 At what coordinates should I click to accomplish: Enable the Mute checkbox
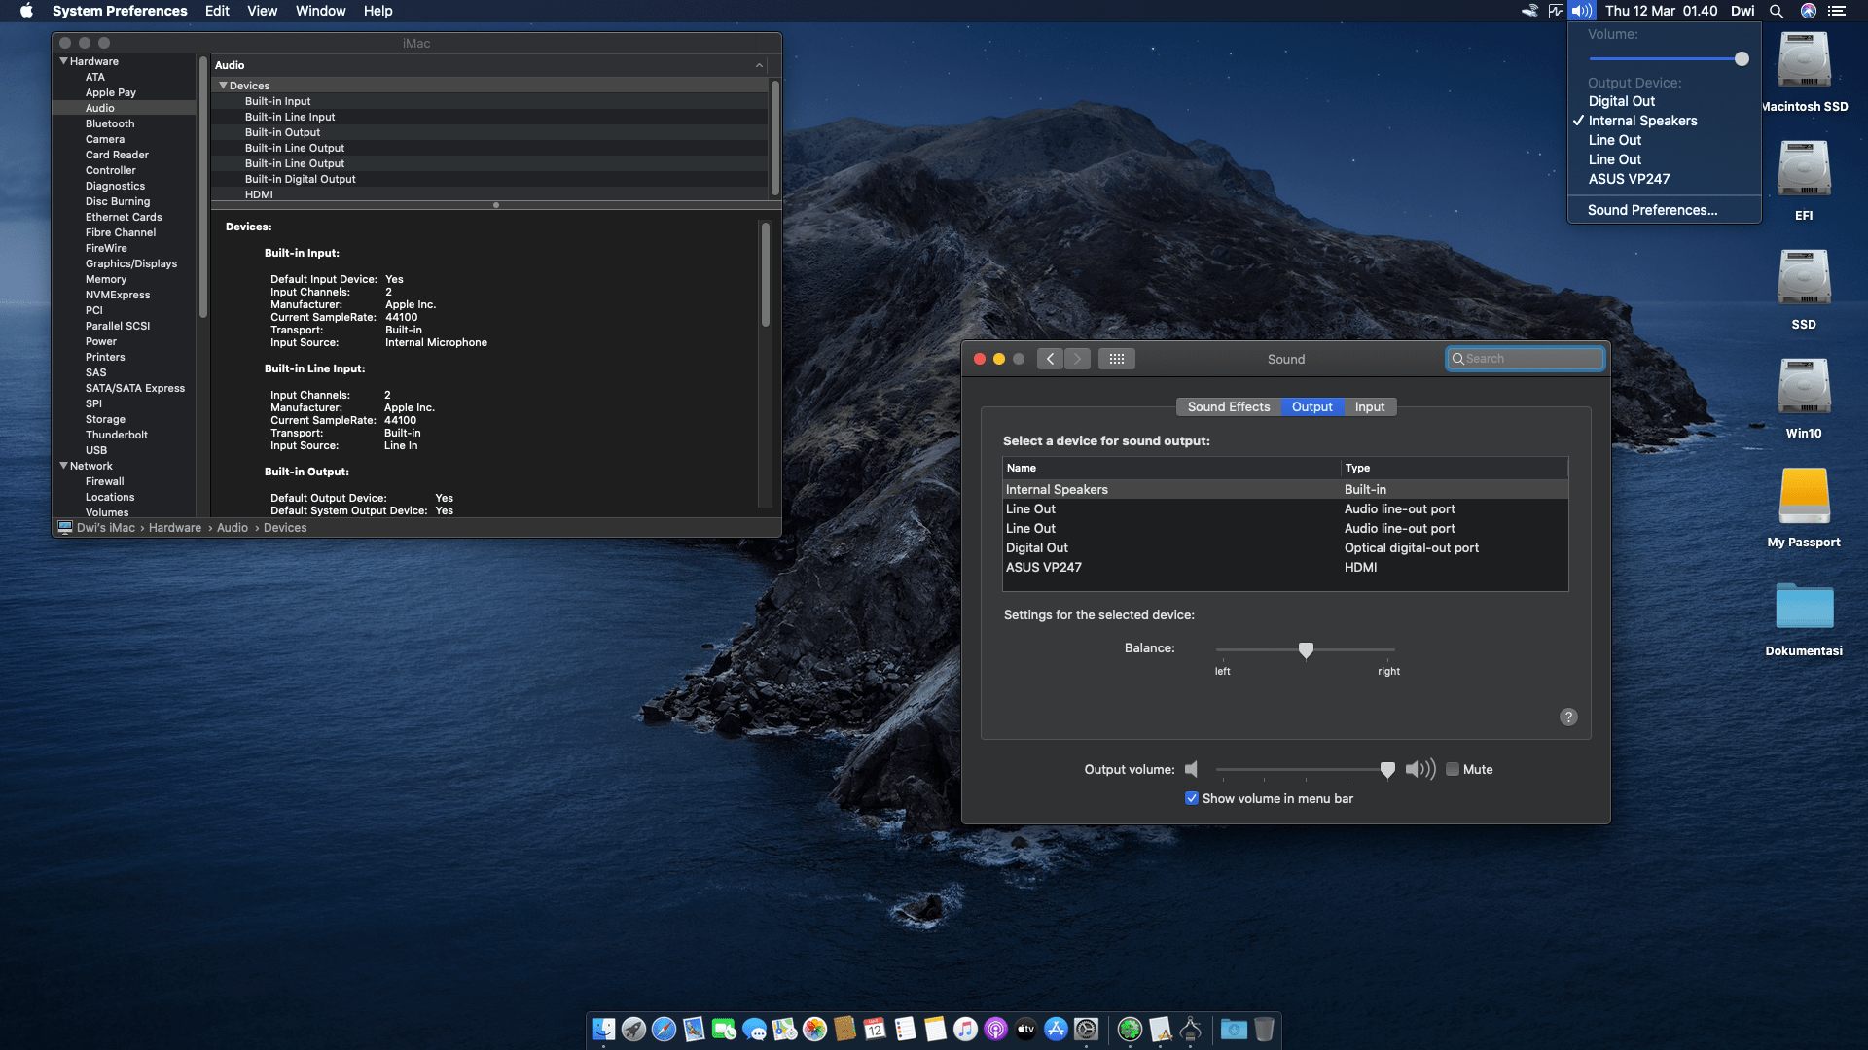1453,769
